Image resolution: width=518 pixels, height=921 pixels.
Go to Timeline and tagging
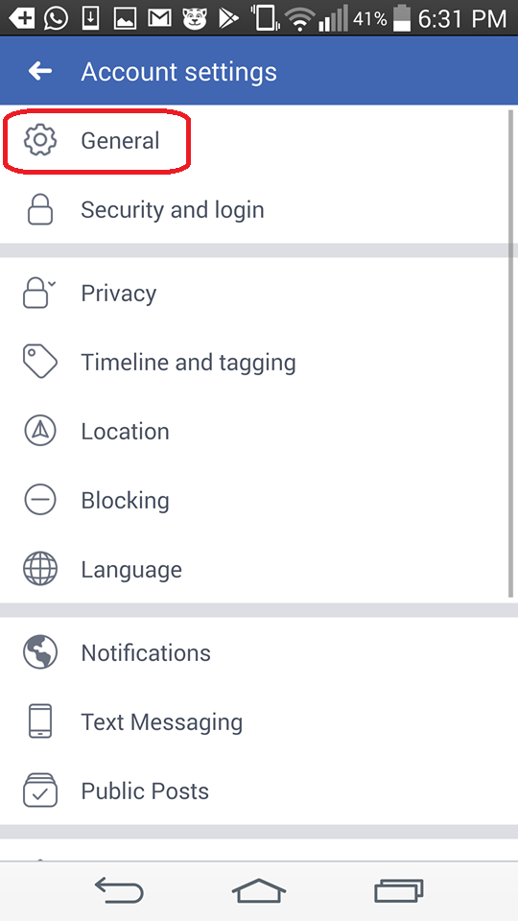257,362
